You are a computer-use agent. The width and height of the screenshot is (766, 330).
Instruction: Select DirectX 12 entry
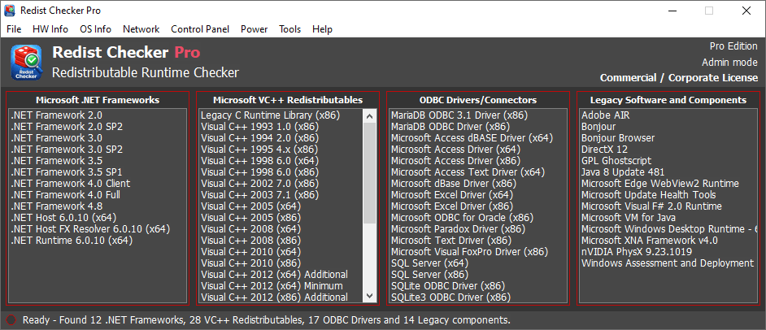click(605, 150)
